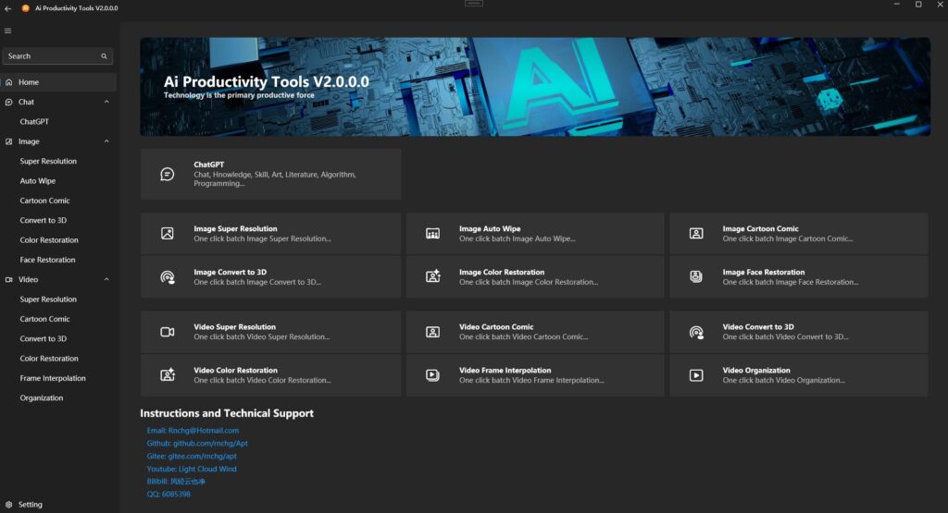
Task: Open the Github link github.com/rnchg/Apt
Action: point(197,444)
